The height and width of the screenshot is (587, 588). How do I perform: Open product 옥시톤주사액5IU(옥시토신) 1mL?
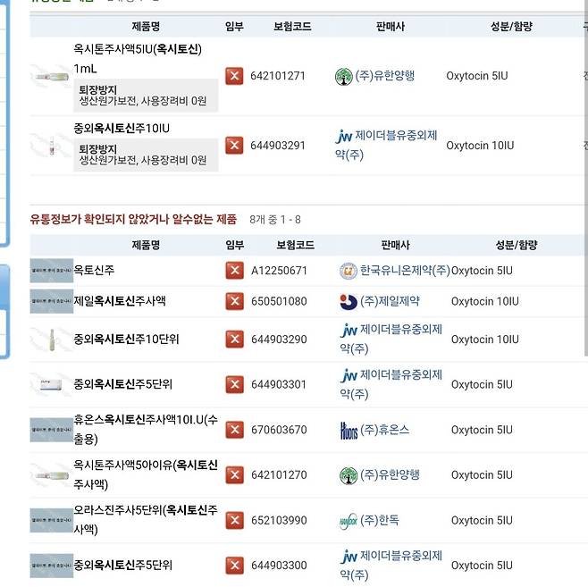point(138,59)
